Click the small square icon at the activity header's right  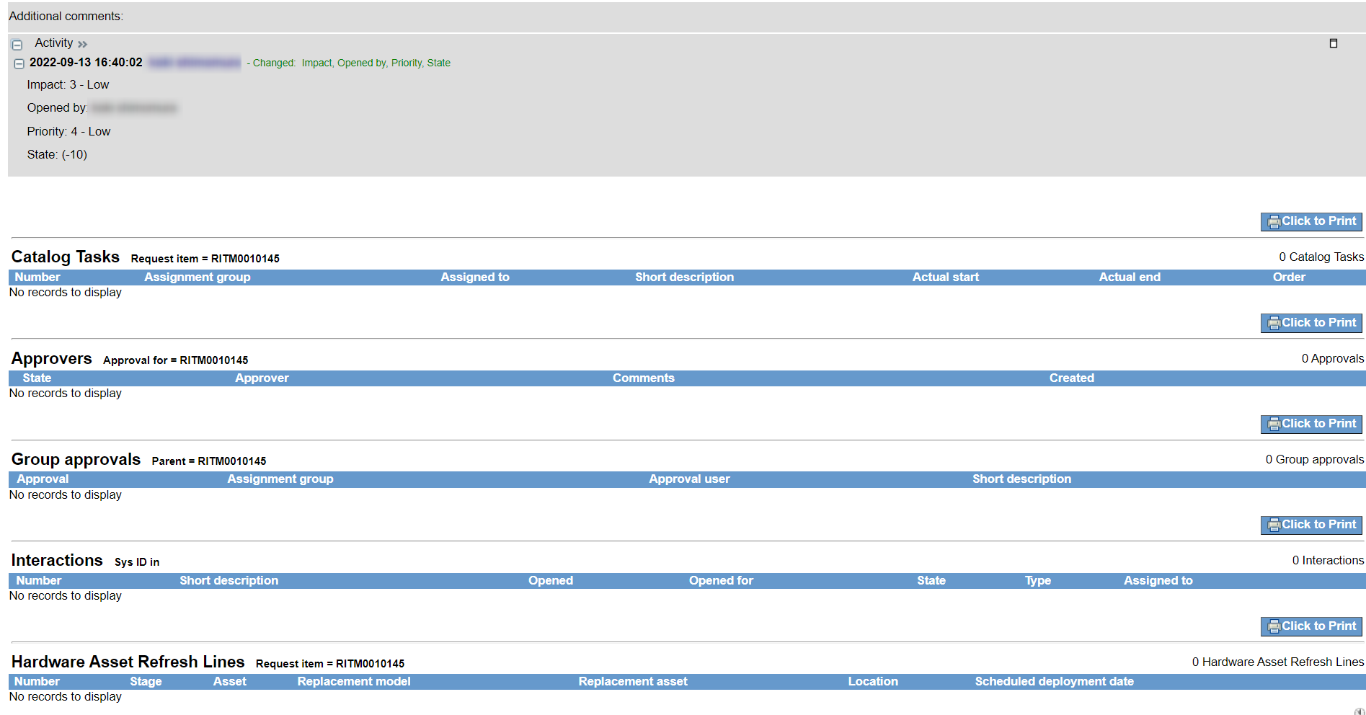point(1333,43)
